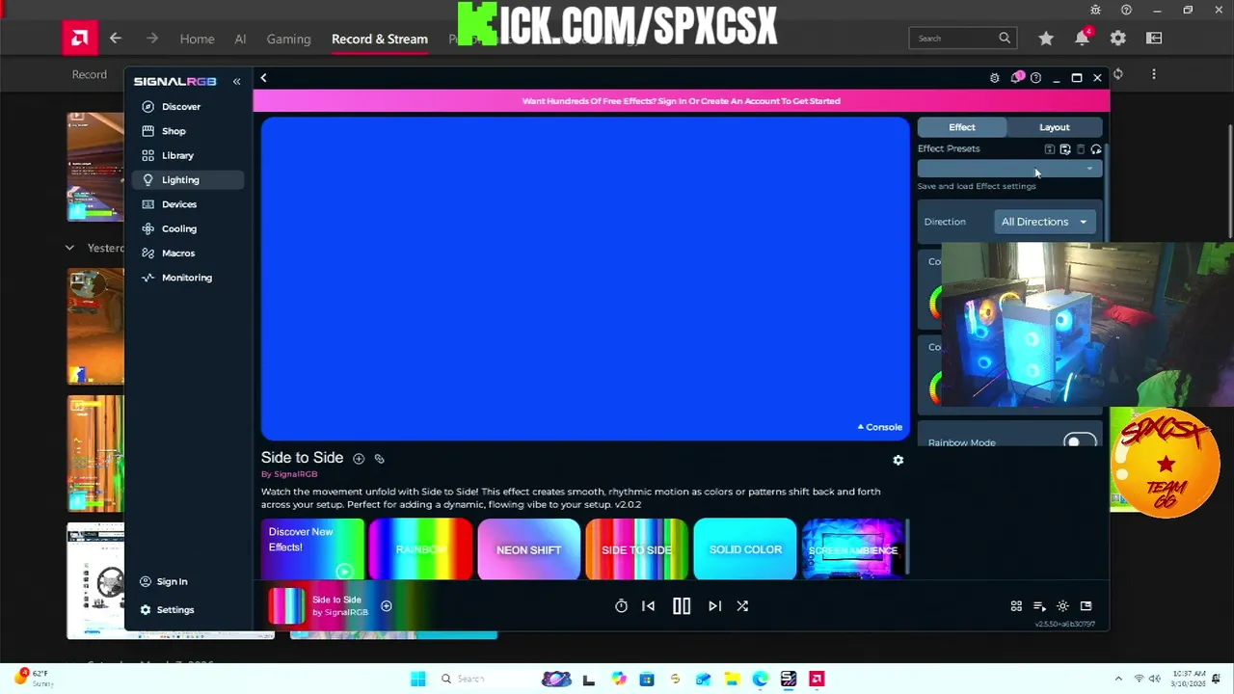Click the By SignalRGB author link
This screenshot has height=694, width=1234.
(x=289, y=474)
